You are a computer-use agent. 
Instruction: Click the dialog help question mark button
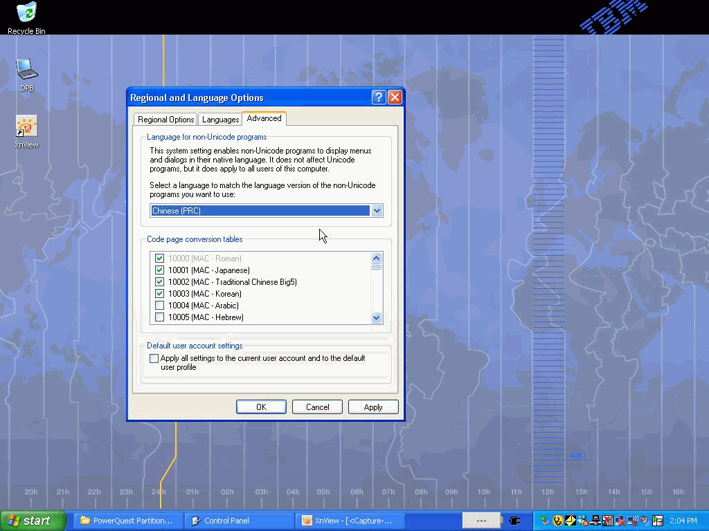(x=378, y=97)
